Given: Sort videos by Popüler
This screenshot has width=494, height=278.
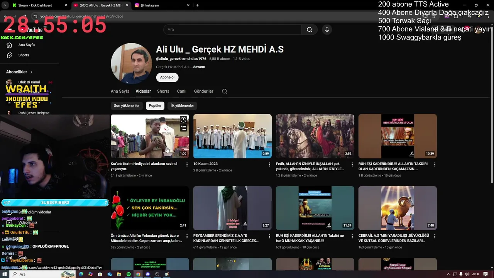Looking at the screenshot, I should pos(155,106).
